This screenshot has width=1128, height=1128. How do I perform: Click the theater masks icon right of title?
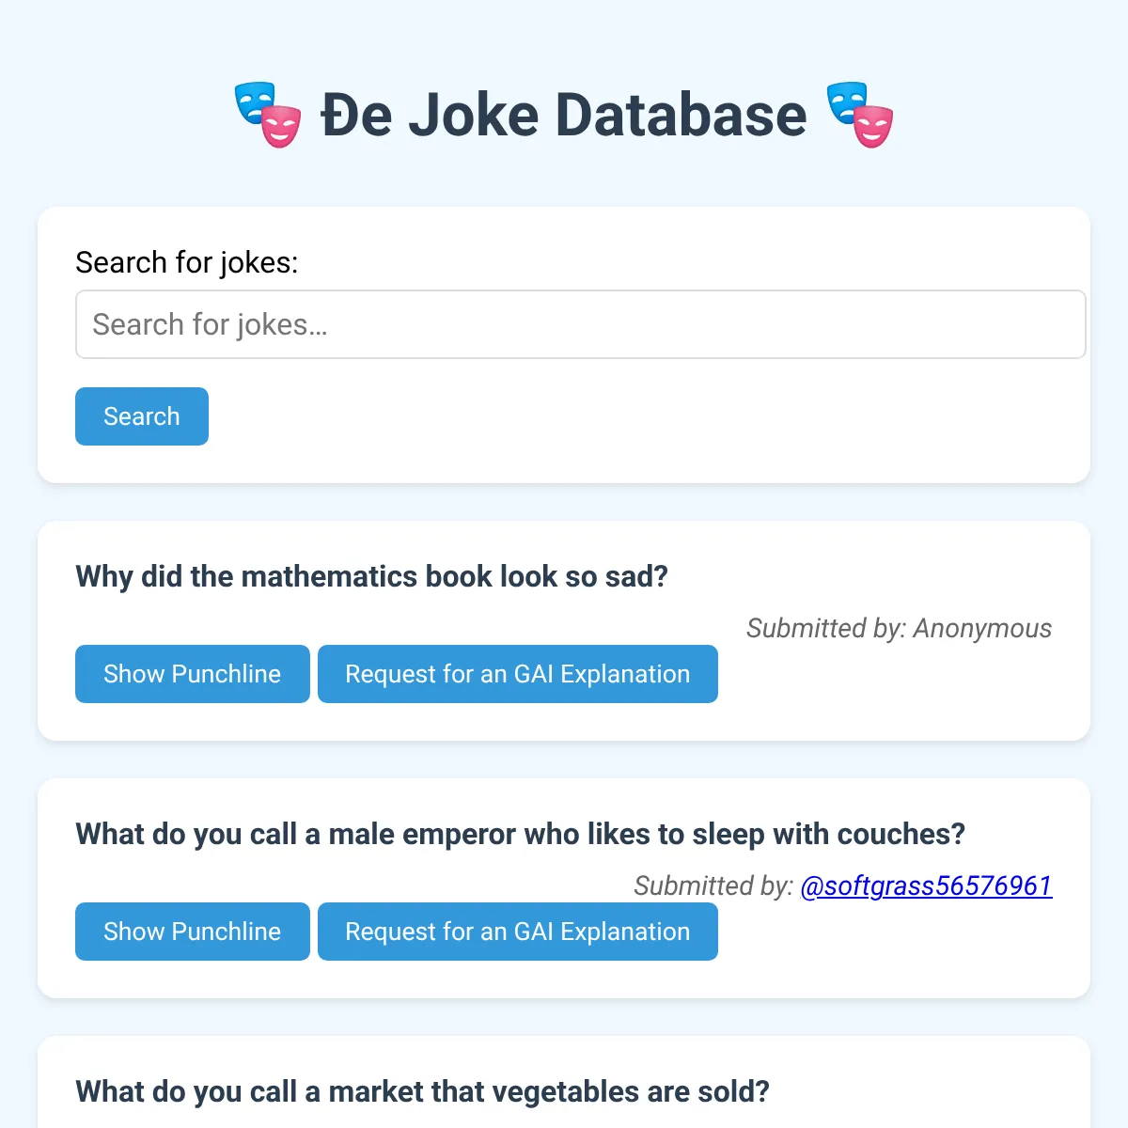(860, 115)
